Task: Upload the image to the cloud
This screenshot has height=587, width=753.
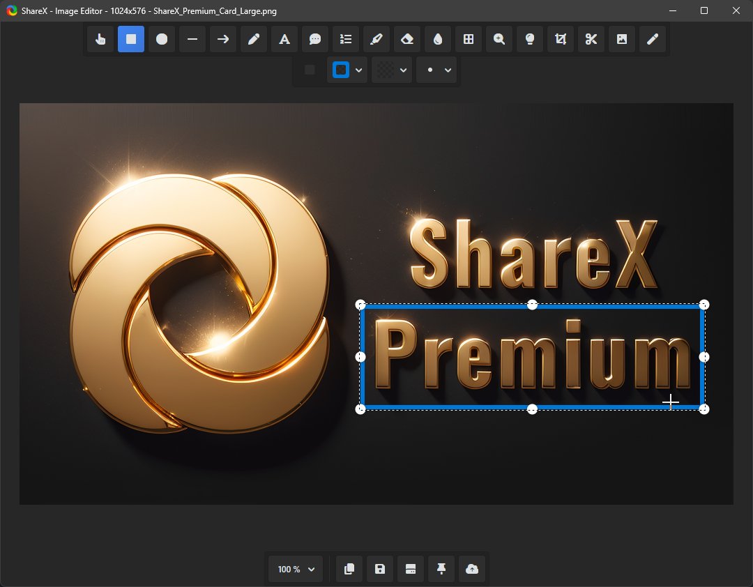Action: (x=471, y=569)
